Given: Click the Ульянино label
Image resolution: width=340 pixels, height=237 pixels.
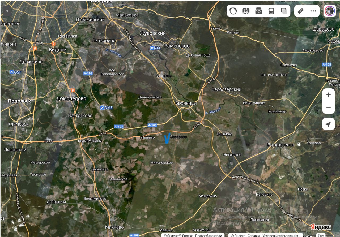Looking at the screenshot, I should pos(224,134).
